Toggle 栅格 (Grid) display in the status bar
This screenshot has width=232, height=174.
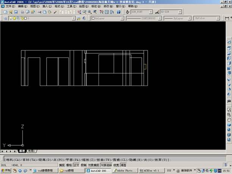(x=69, y=165)
